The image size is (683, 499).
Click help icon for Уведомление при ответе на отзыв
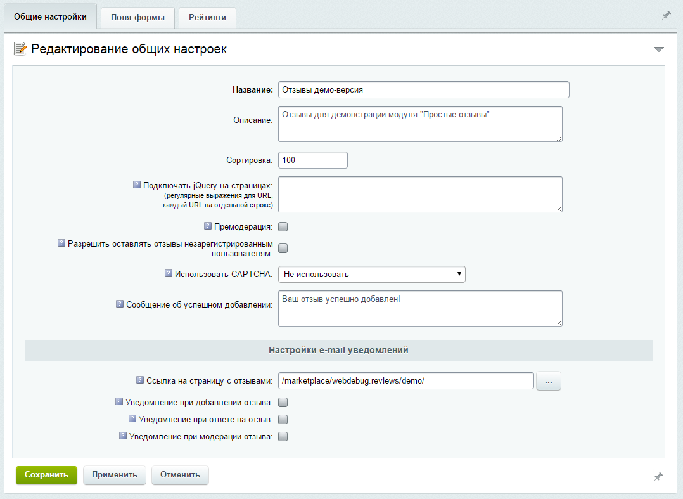point(132,418)
